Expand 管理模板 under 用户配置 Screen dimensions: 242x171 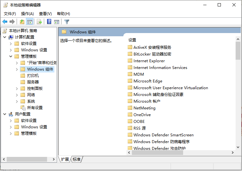[x=11, y=133]
